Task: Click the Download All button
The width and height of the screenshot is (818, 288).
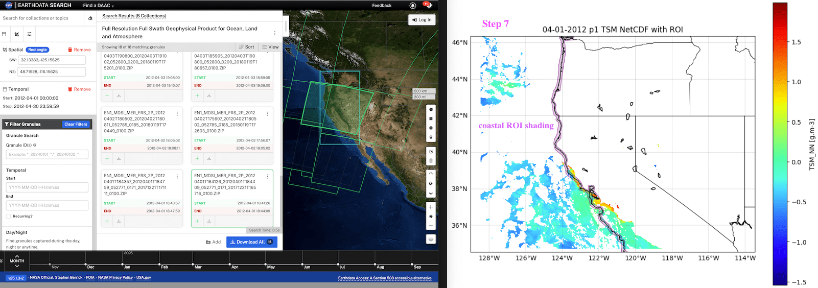Action: pyautogui.click(x=252, y=242)
